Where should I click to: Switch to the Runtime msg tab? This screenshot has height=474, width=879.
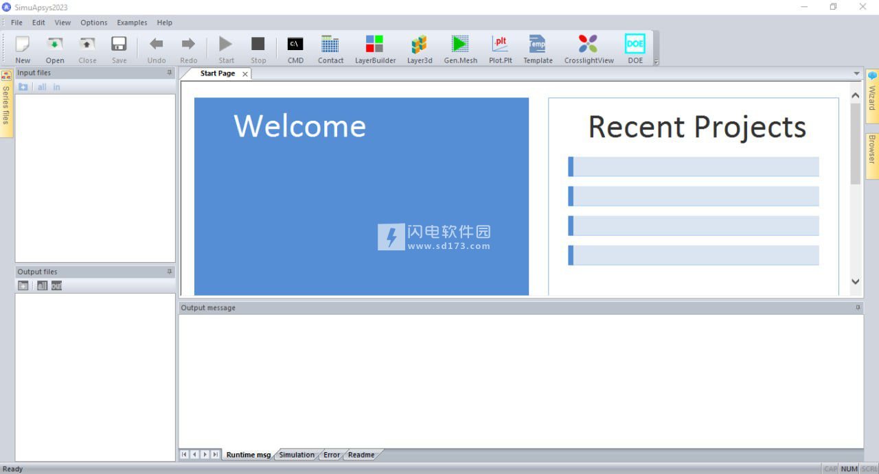tap(249, 455)
